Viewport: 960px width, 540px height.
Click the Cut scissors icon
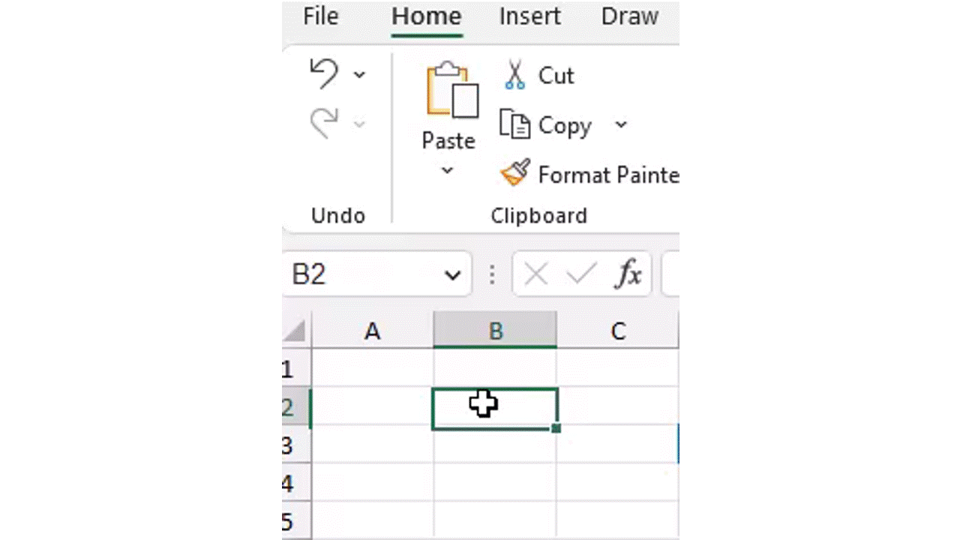(x=514, y=76)
